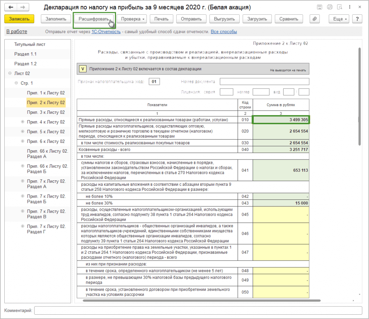Viewport: 369px width, 319px height.
Task: Toggle the V checkbox for Приложение 2 inclusion
Action: click(83, 69)
